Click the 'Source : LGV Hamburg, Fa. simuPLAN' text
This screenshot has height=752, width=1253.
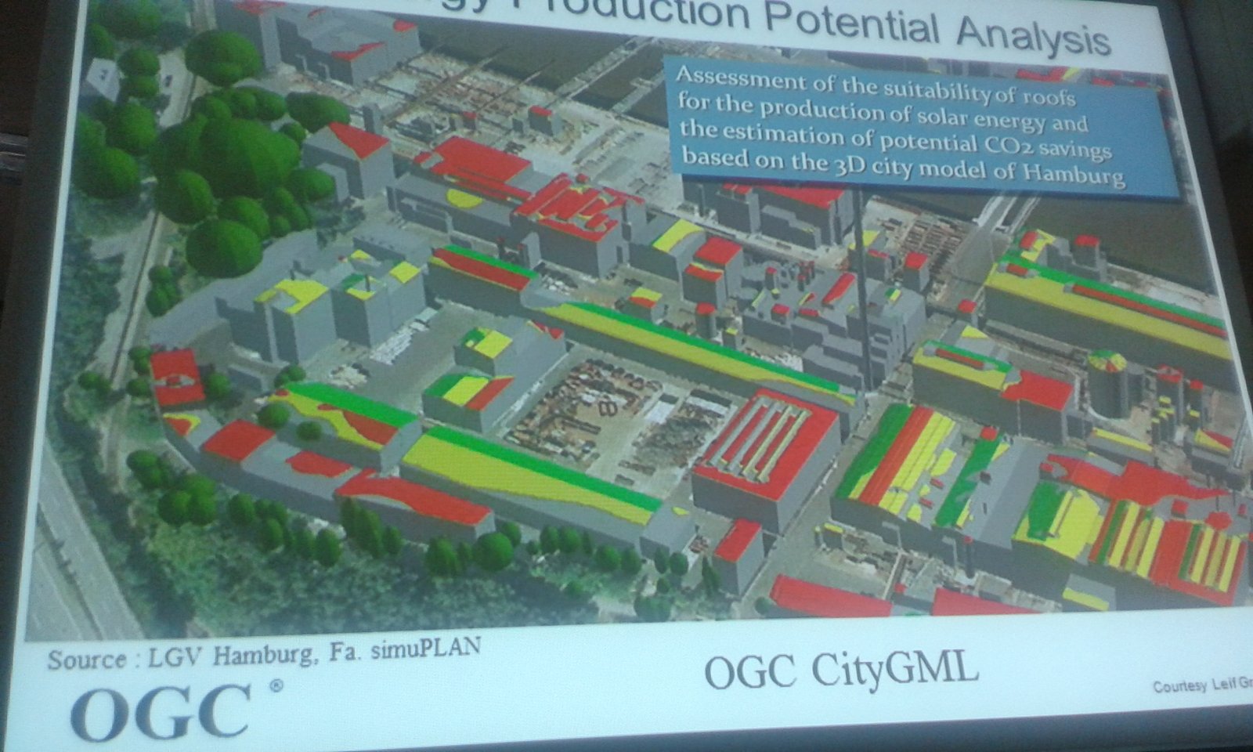pyautogui.click(x=264, y=653)
